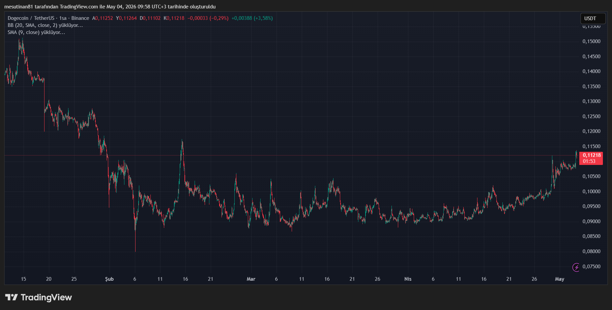Click the green +0,00388 (+3,58%) value
Screen dimensions: 612x310
252,18
